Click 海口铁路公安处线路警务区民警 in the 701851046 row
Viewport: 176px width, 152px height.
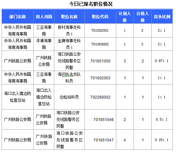click(68, 119)
